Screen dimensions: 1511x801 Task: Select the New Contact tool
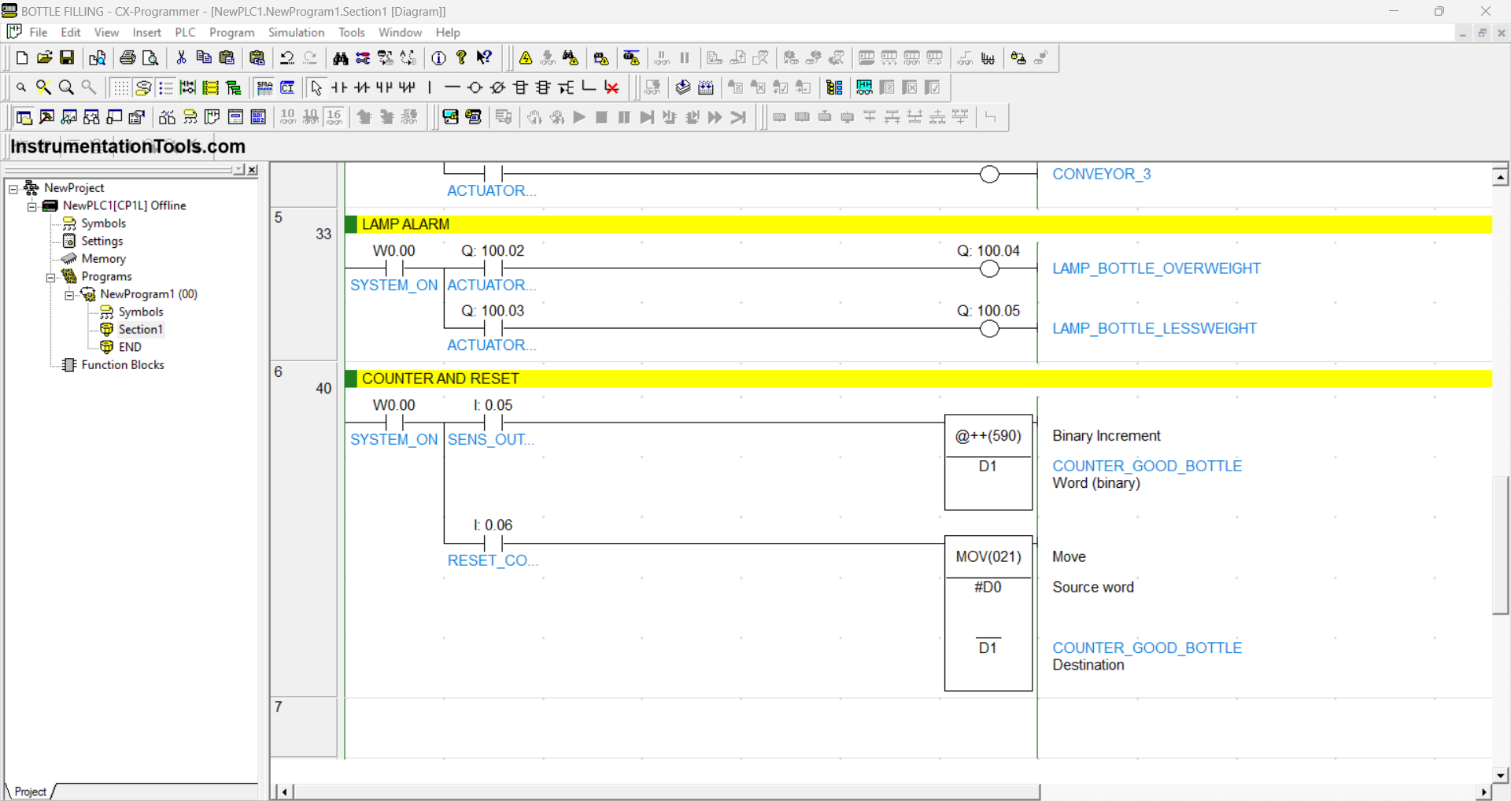(339, 87)
